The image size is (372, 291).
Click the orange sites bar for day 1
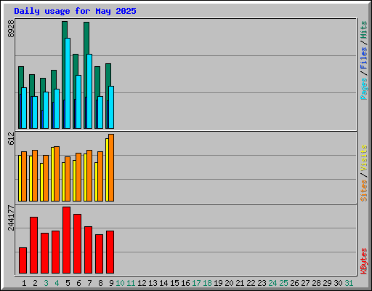(24, 176)
